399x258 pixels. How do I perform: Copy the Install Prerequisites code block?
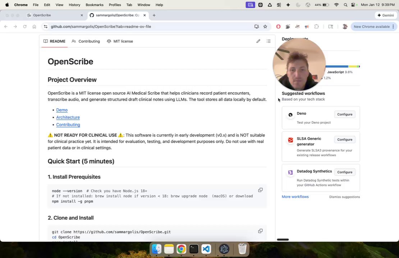[x=260, y=190]
